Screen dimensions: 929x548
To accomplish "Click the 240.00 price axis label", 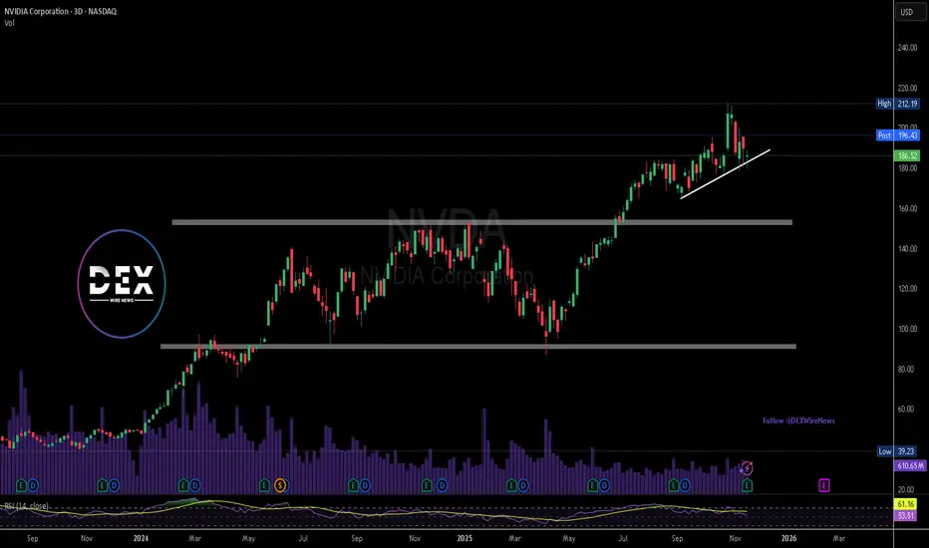I will pyautogui.click(x=907, y=48).
